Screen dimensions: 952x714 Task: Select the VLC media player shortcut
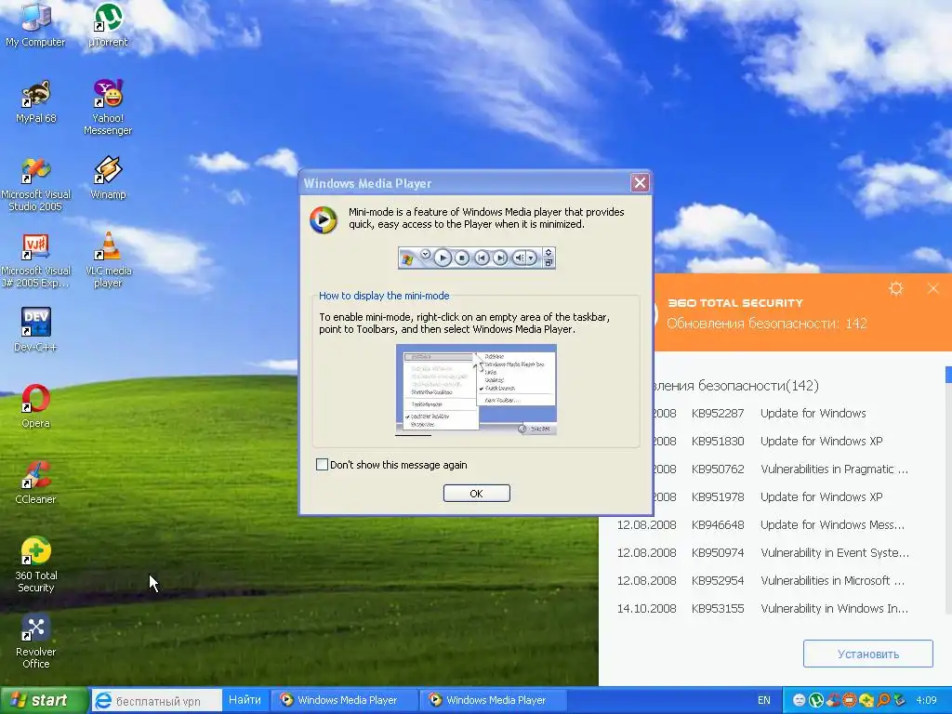108,260
